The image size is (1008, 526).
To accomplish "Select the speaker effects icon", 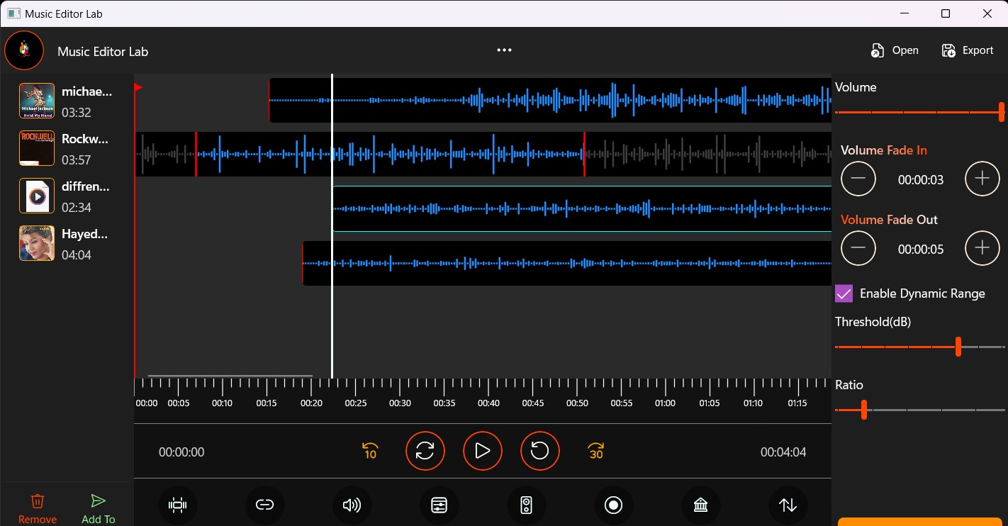I will [x=526, y=505].
